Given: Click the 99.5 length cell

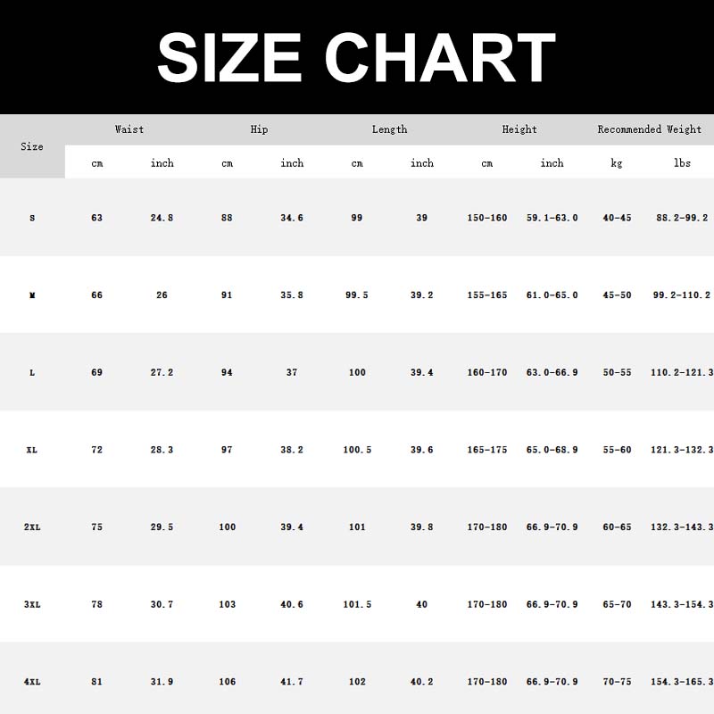Looking at the screenshot, I should 357,295.
